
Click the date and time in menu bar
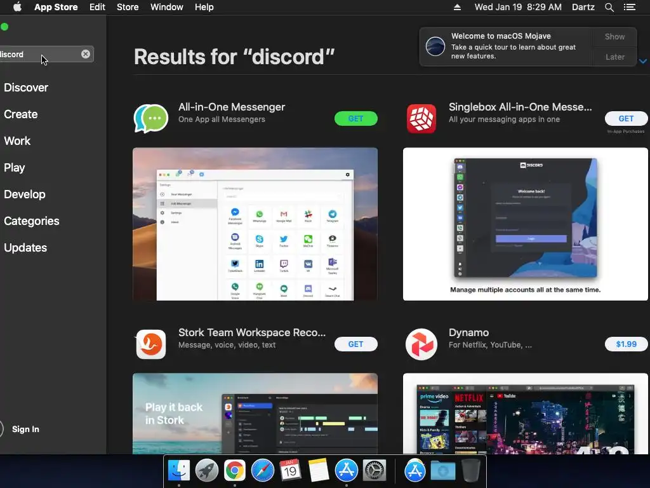[x=518, y=7]
